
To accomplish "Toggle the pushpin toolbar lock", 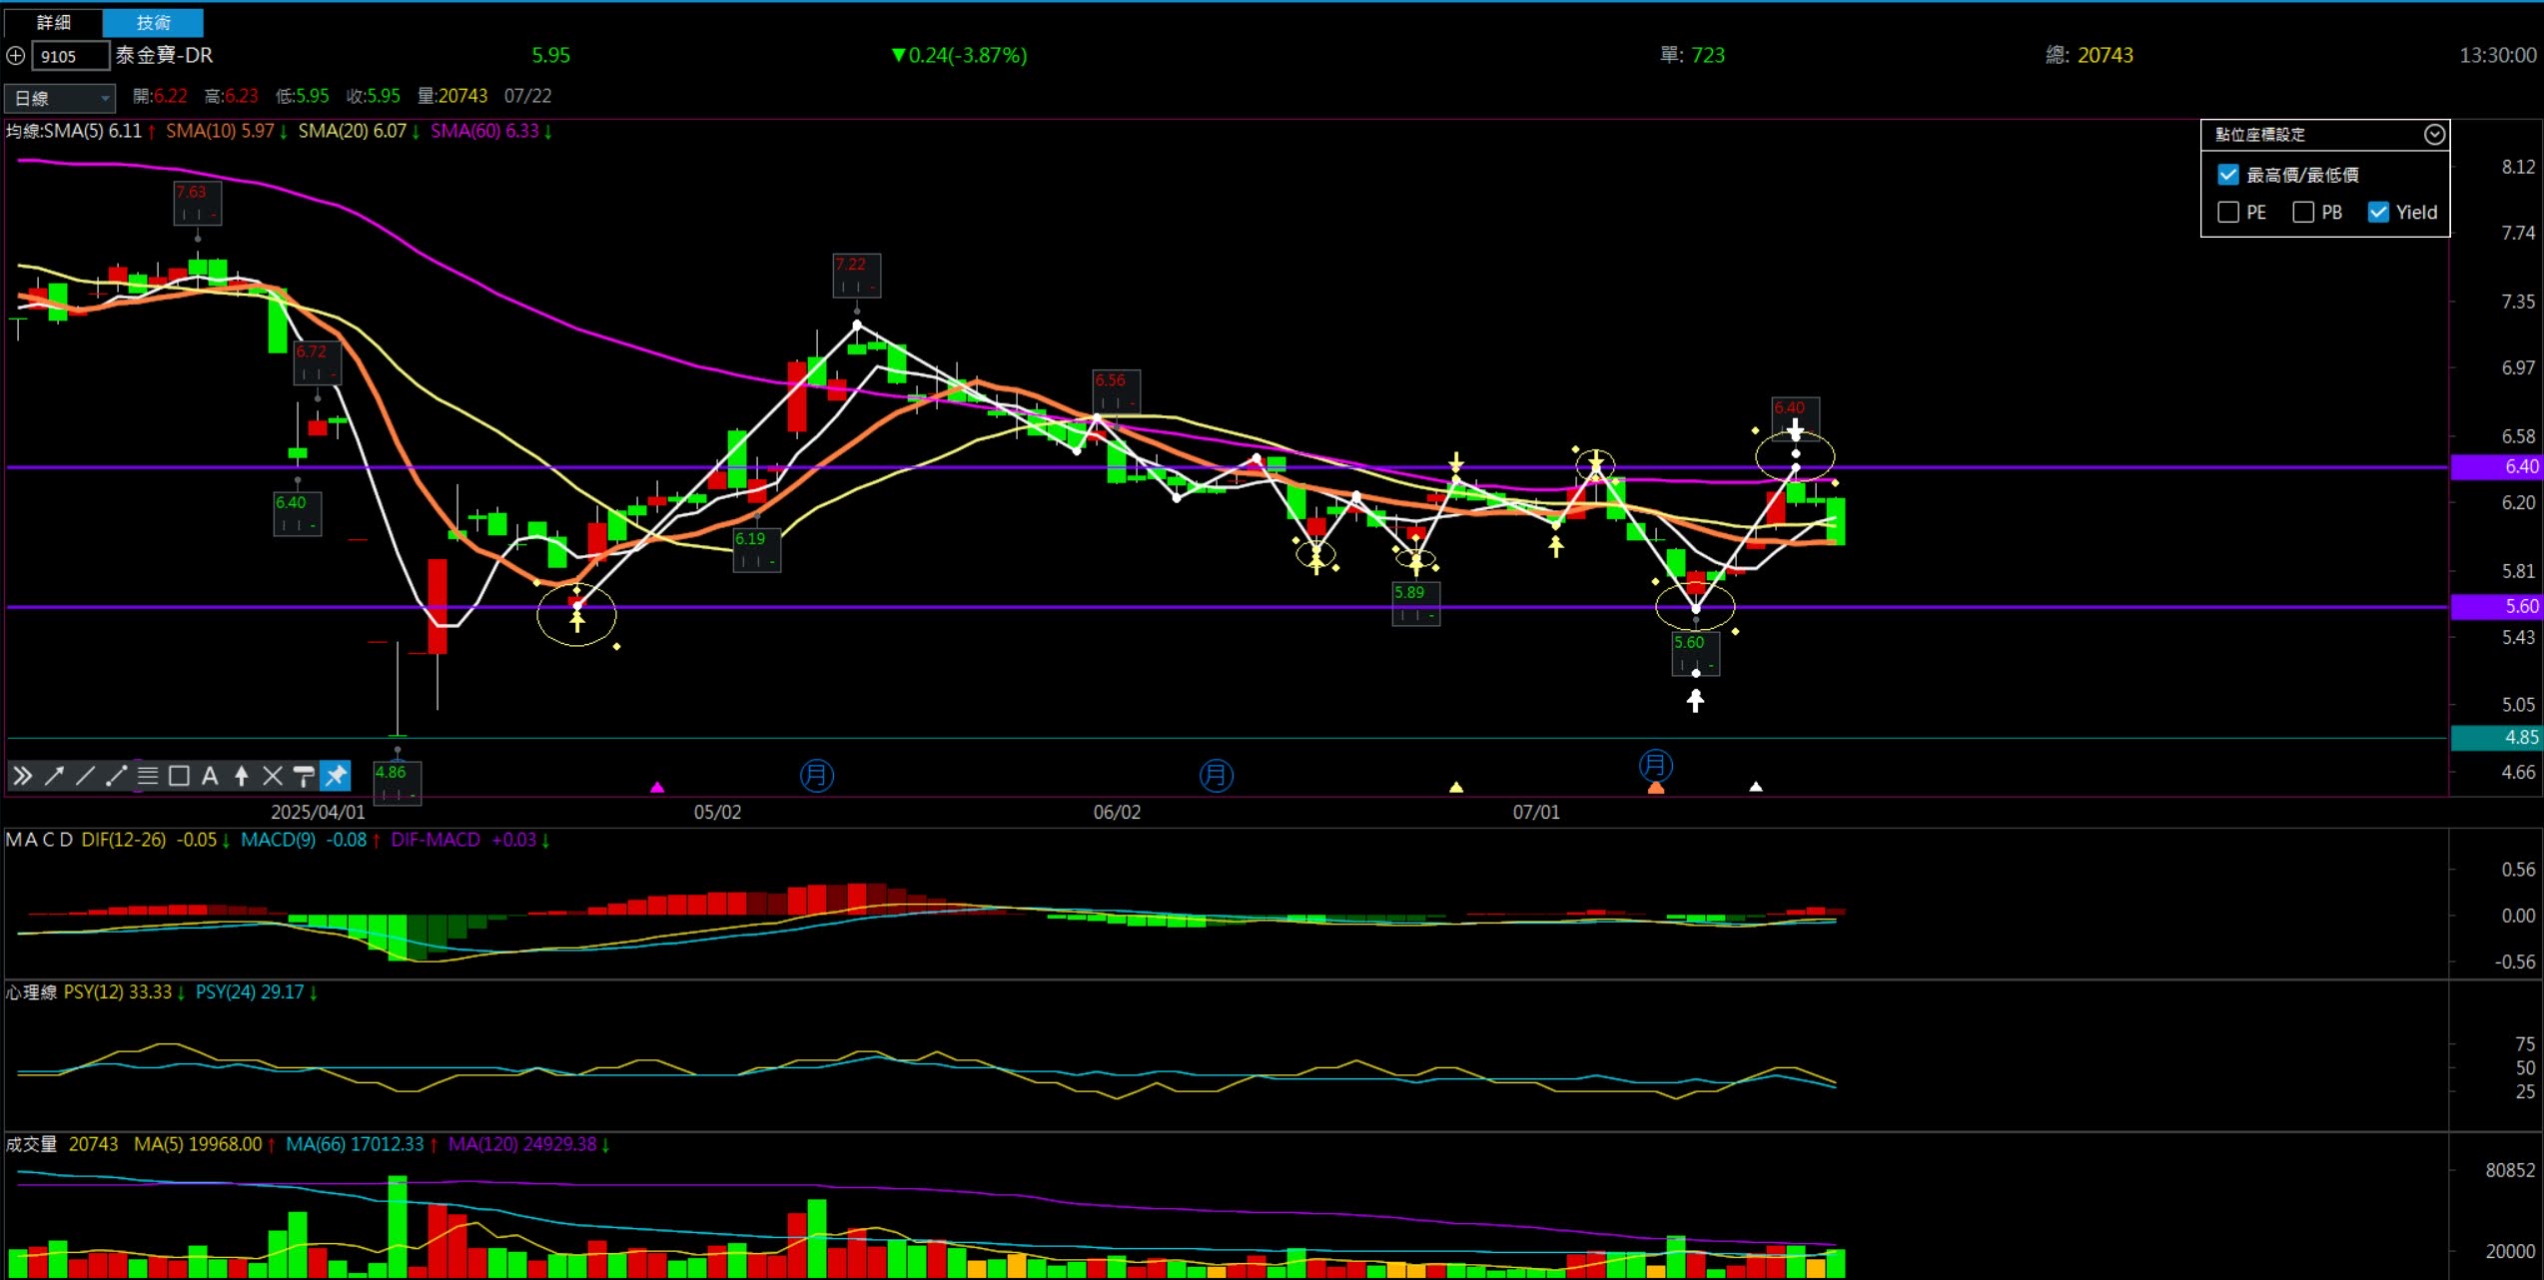I will [x=336, y=776].
